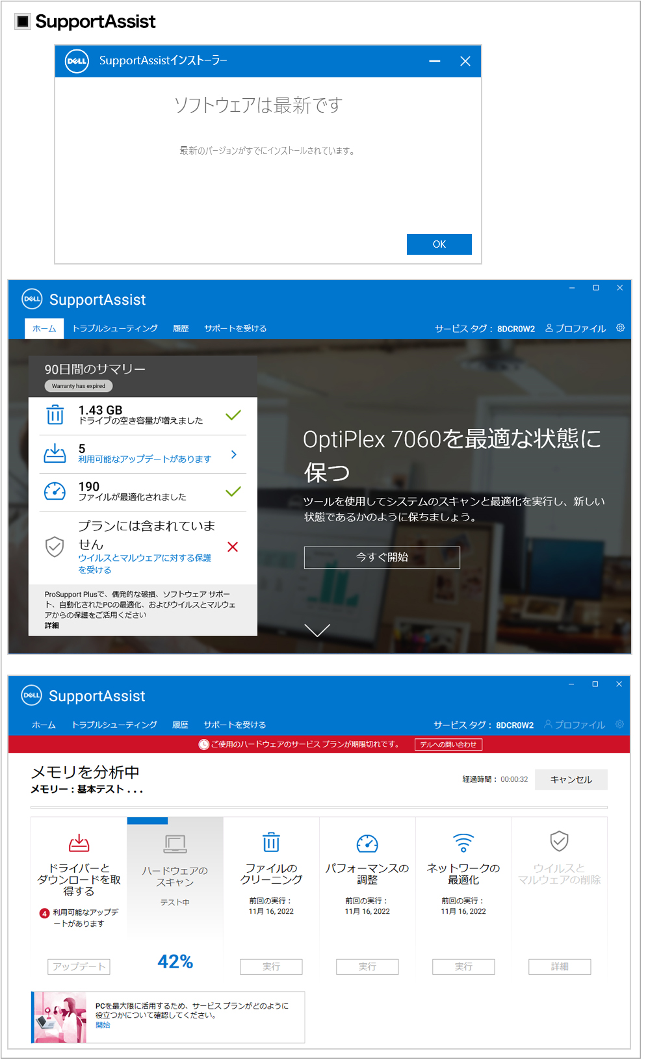648x1060 pixels.
Task: Open the 利用可能なアップデートがあります link
Action: (x=145, y=459)
